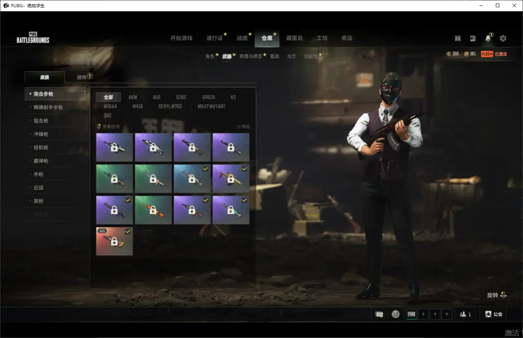
Task: Filter skins by MK47 MUTANT
Action: pyautogui.click(x=212, y=107)
